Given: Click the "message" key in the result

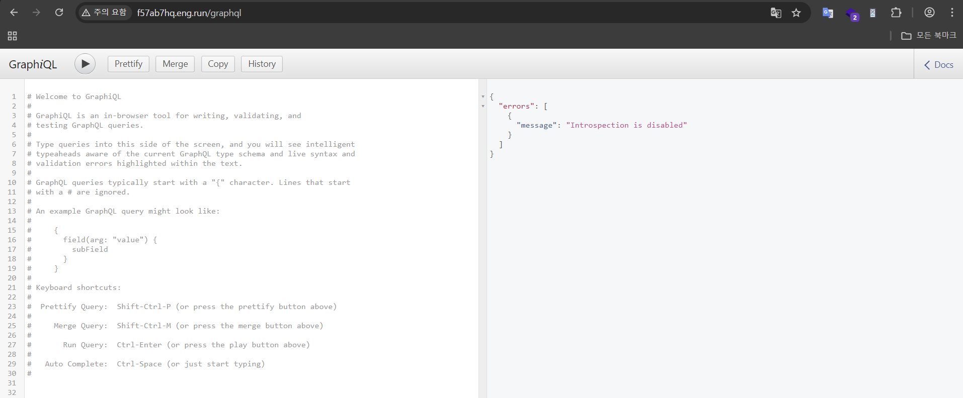Looking at the screenshot, I should point(536,125).
